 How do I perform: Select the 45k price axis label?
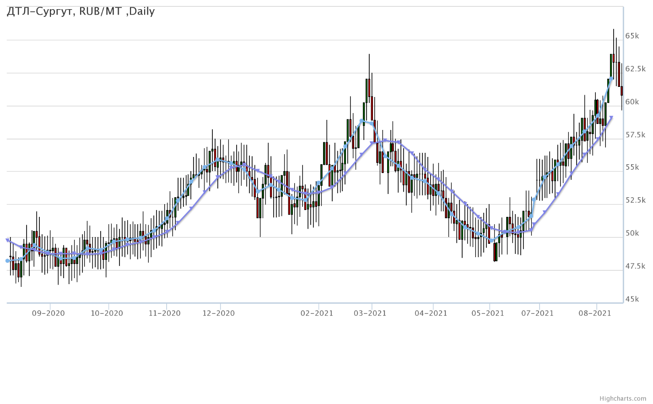click(x=632, y=299)
